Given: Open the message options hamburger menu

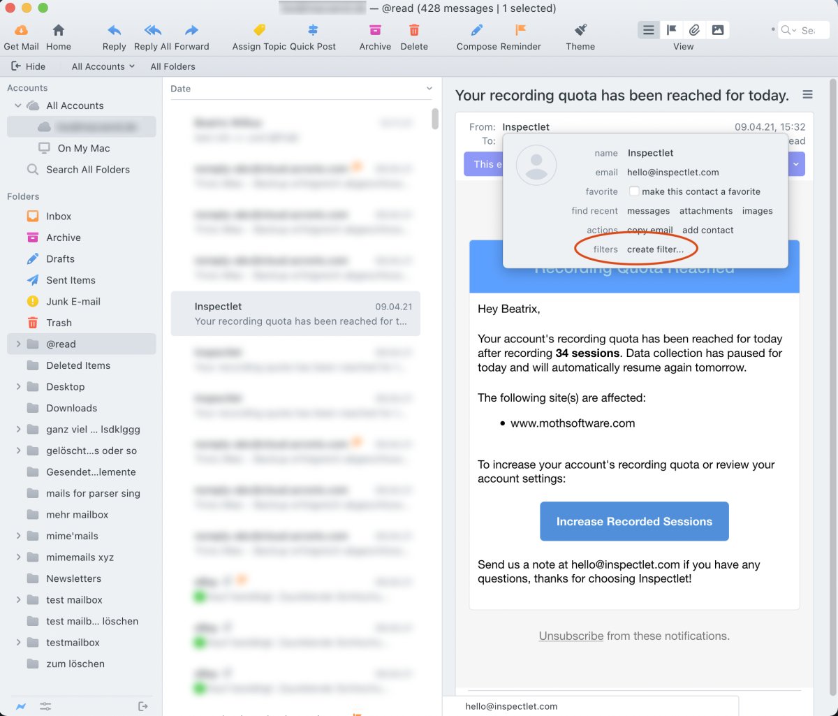Looking at the screenshot, I should (807, 95).
